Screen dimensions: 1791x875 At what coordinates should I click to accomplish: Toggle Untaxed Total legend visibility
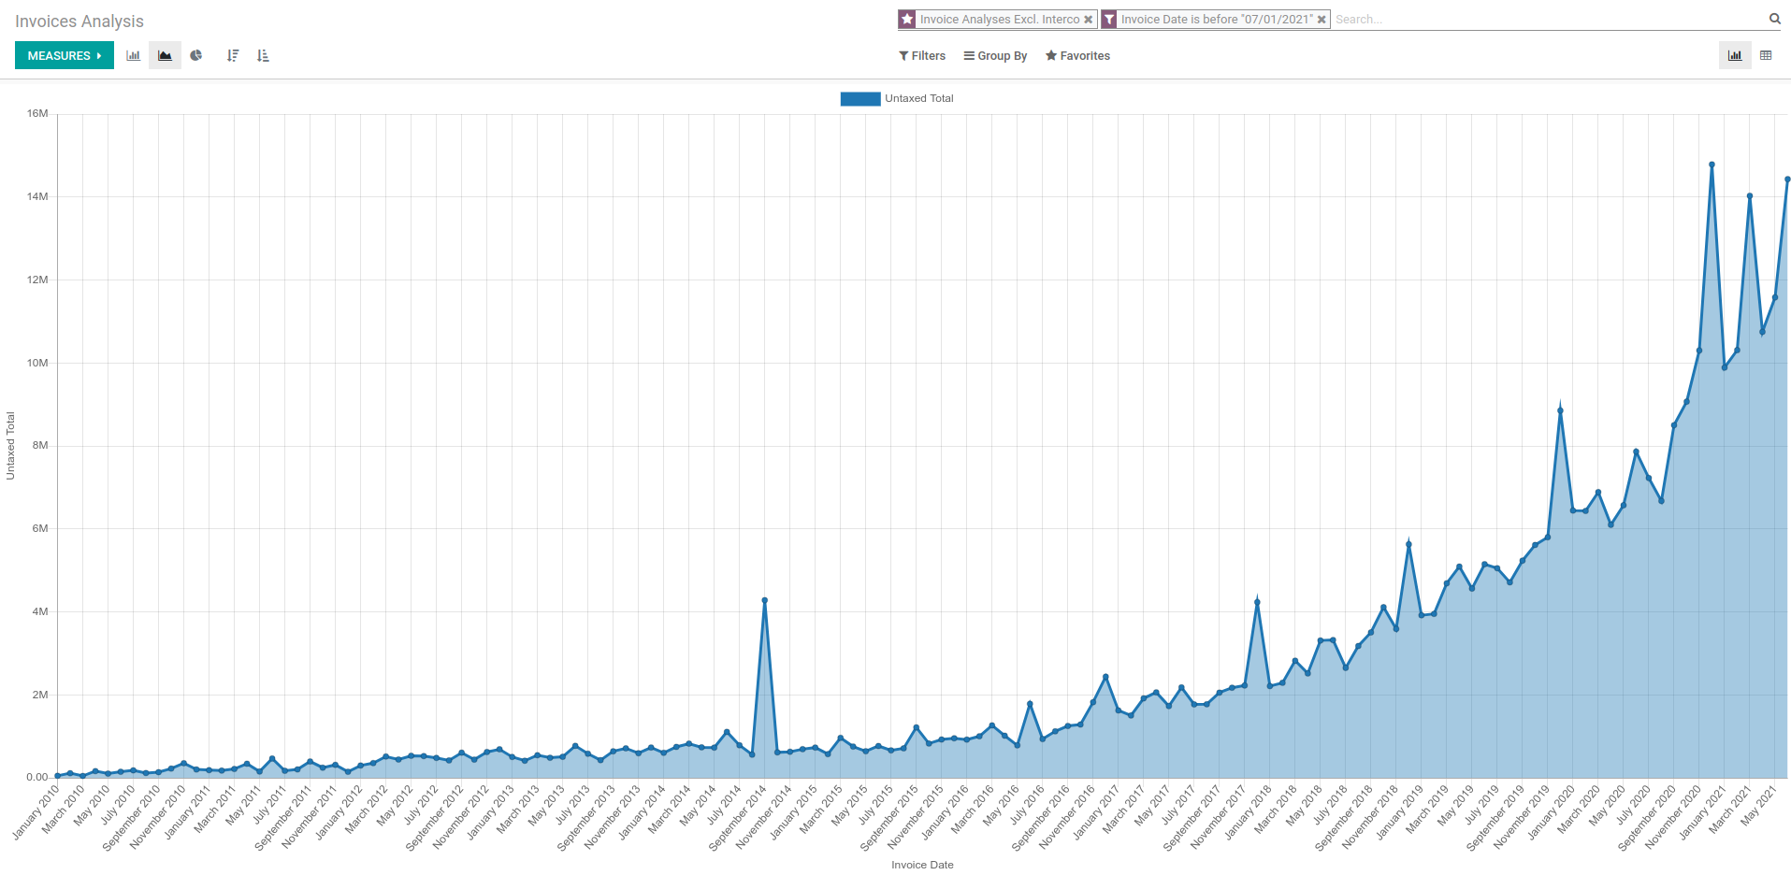[918, 98]
